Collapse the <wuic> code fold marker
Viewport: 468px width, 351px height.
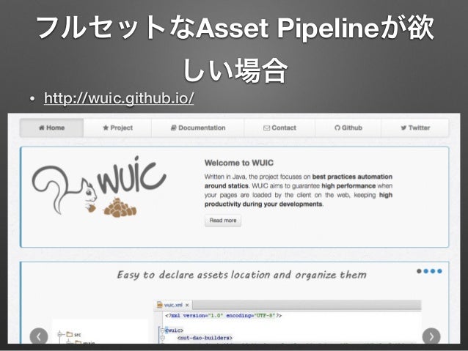[x=163, y=330]
